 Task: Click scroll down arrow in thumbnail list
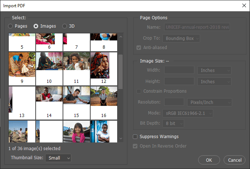(x=121, y=138)
